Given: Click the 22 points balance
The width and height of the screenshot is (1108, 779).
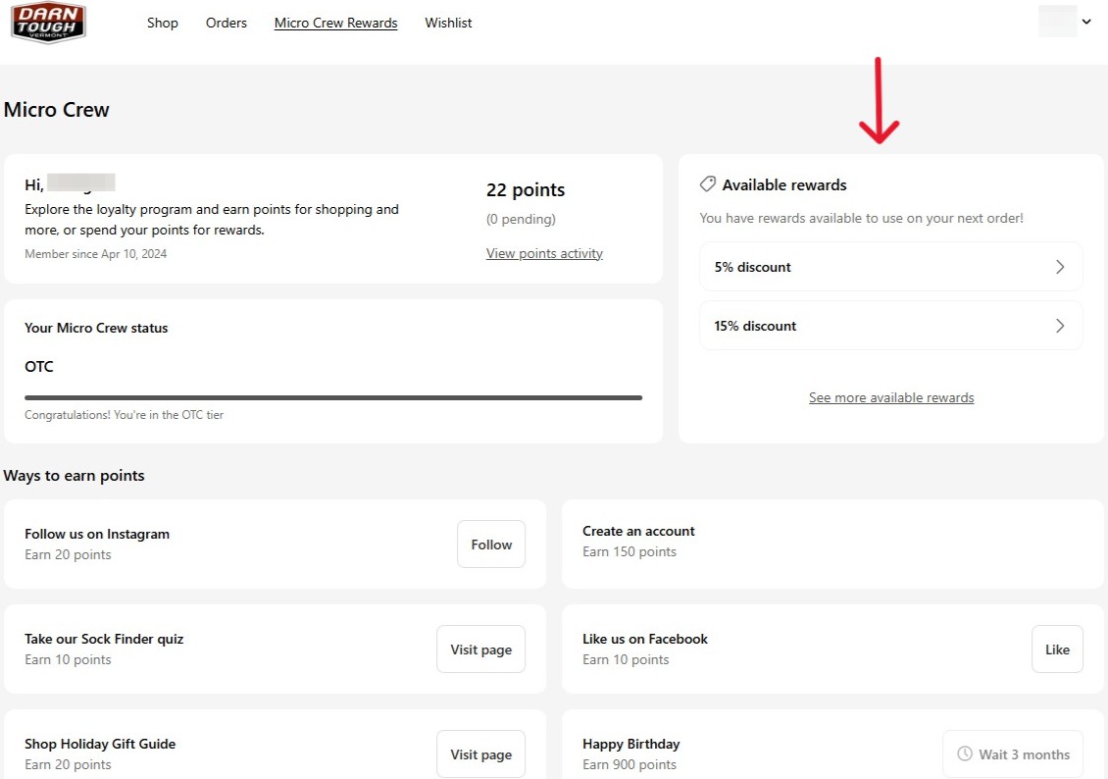Looking at the screenshot, I should click(526, 189).
